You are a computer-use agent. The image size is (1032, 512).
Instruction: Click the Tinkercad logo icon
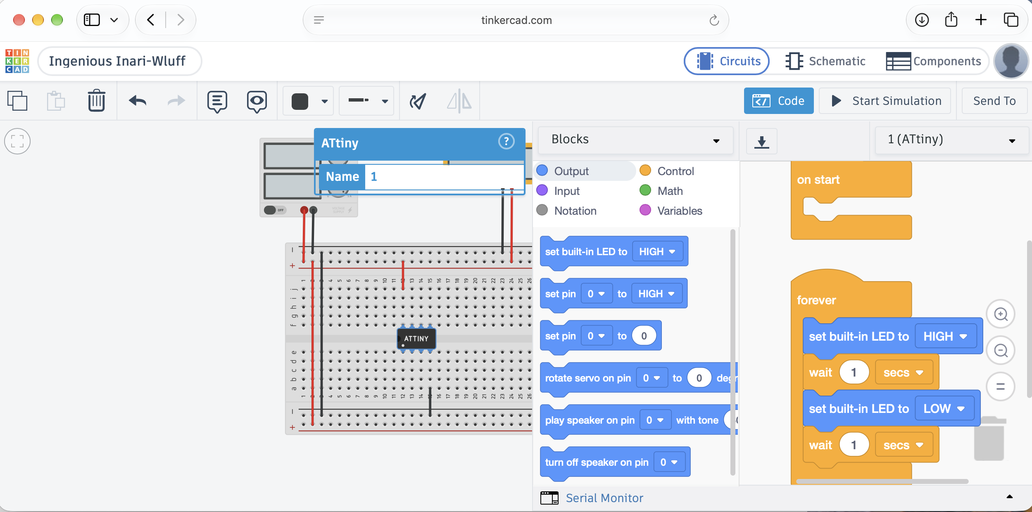coord(17,61)
